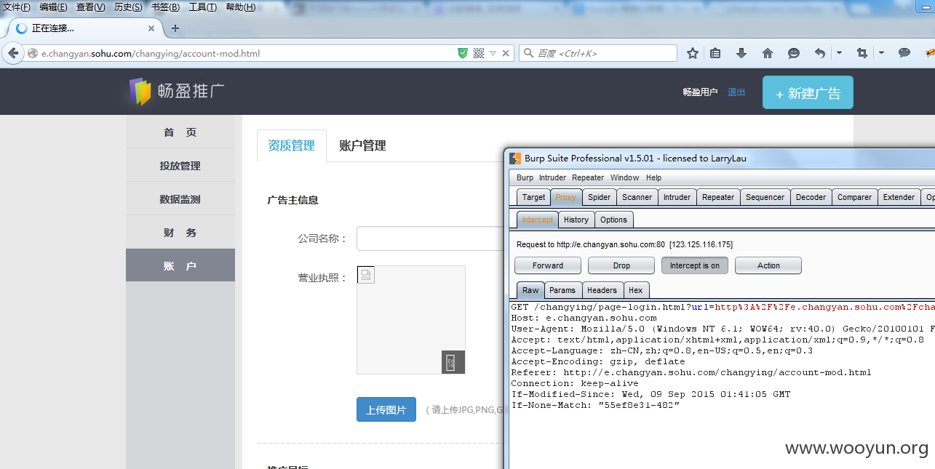935x469 pixels.
Task: Switch to Burp's Sequencer tab
Action: (765, 197)
